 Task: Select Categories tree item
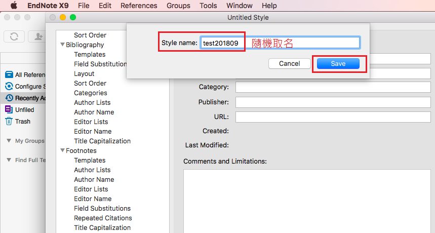pos(91,93)
